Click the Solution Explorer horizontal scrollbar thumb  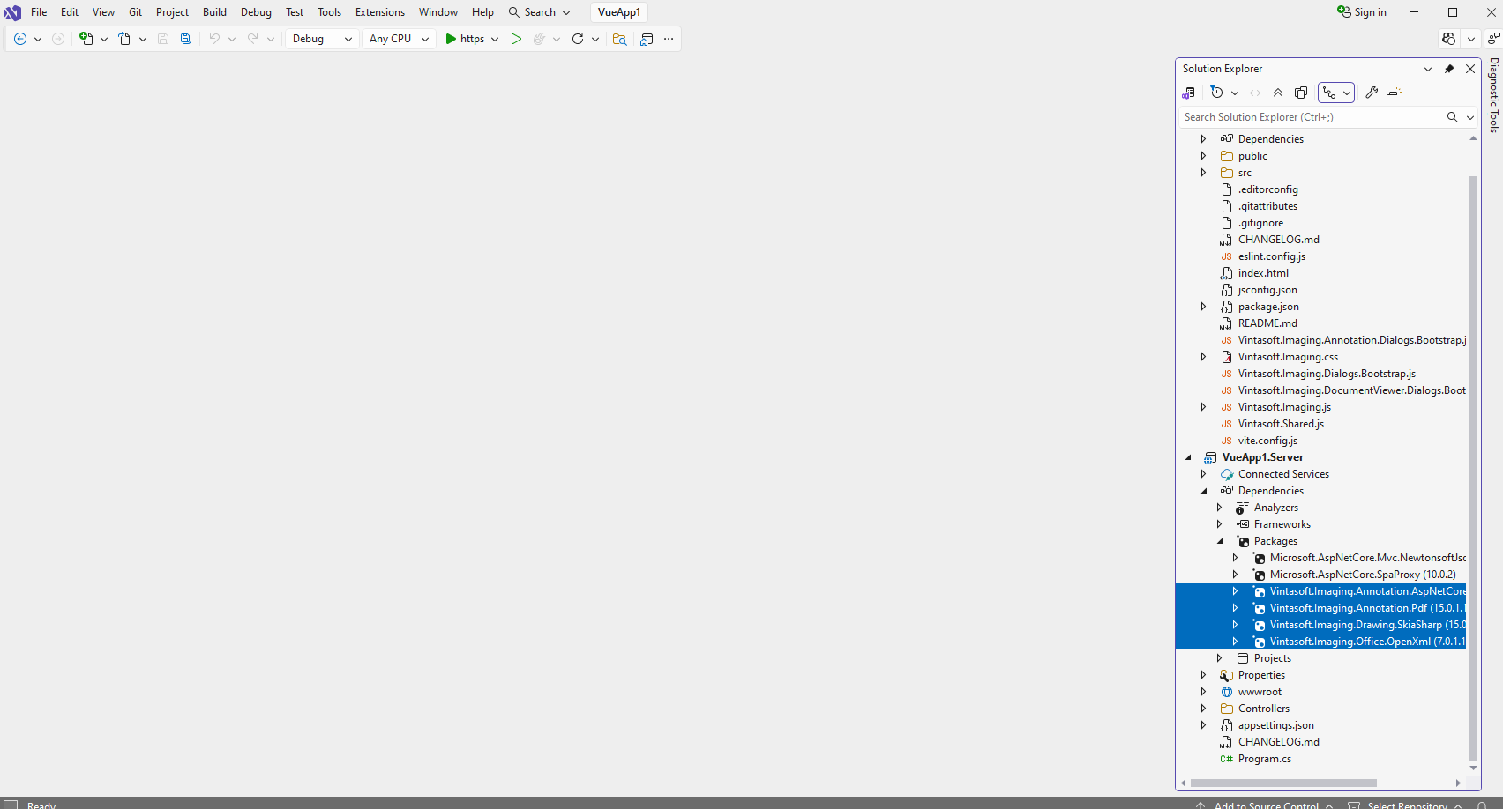[x=1283, y=783]
